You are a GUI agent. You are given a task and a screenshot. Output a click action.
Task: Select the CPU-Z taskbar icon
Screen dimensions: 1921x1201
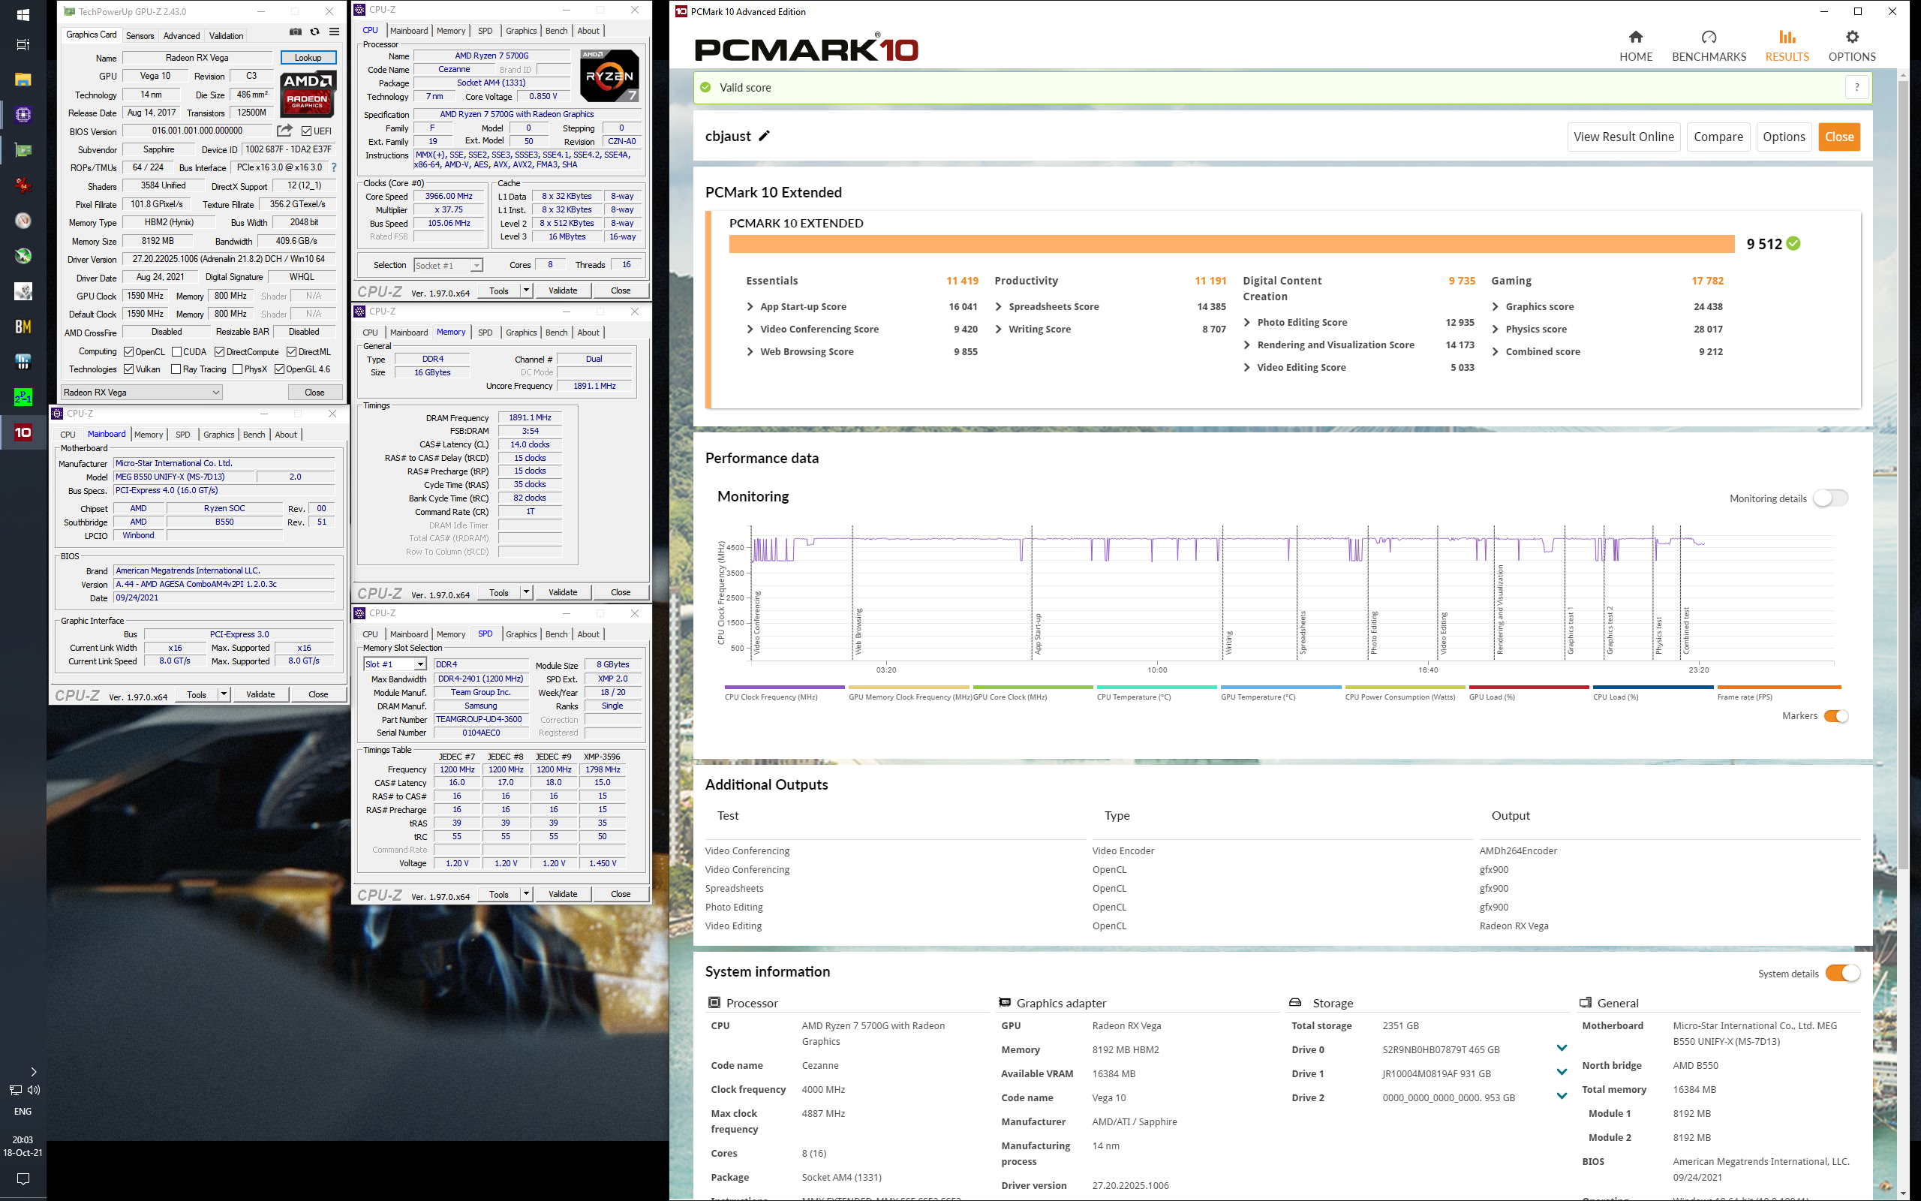coord(23,114)
